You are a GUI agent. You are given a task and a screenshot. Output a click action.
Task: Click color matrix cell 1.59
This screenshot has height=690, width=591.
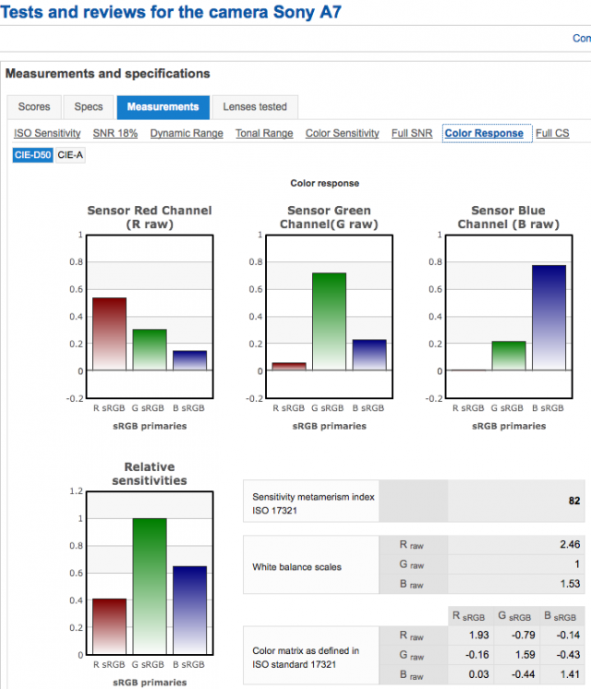point(525,655)
